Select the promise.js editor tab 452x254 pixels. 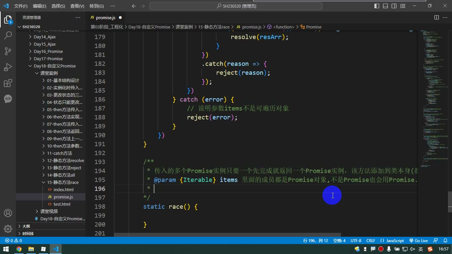(x=106, y=18)
